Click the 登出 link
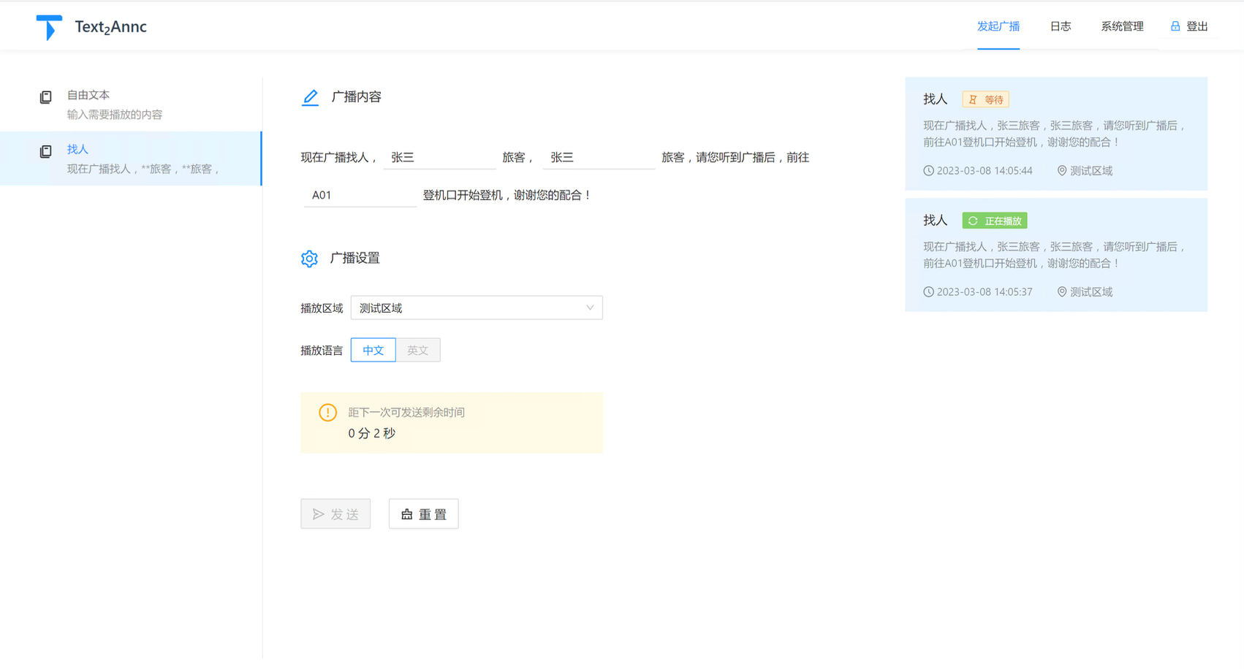This screenshot has height=669, width=1244. (x=1196, y=26)
